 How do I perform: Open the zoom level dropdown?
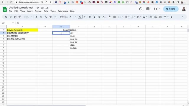[27, 17]
